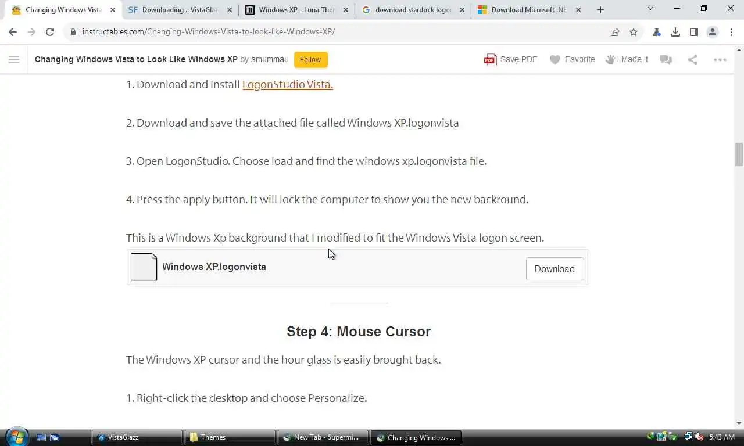Viewport: 744px width, 446px height.
Task: Close the Windows XP - Luna Theme tab
Action: click(346, 10)
